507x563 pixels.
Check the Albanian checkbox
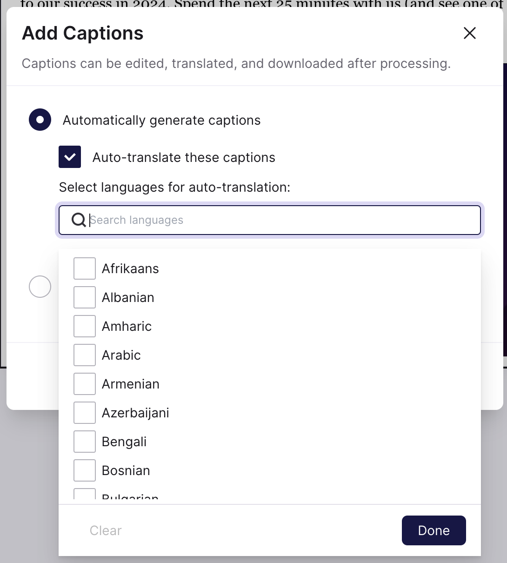[85, 297]
